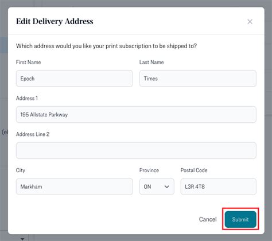Focus the Address 1 field with 195 Allstate Parkway
Screen dimensions: 272x241
[x=136, y=115]
